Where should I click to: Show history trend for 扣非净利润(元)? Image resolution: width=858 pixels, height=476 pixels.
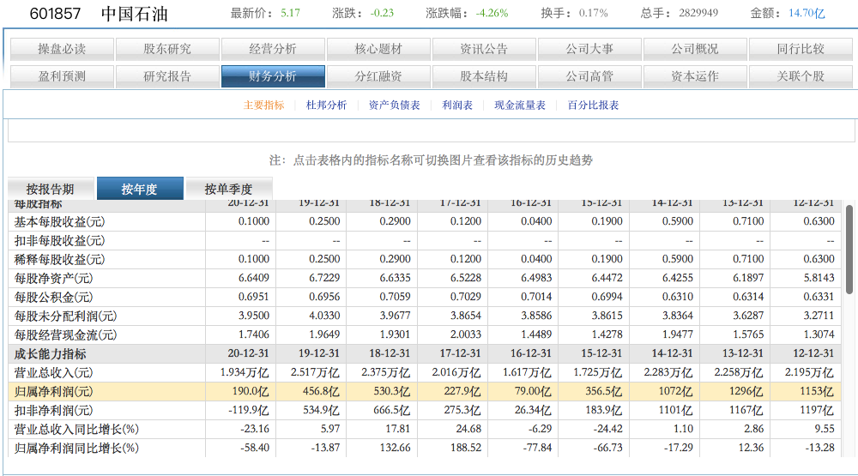[x=53, y=410]
